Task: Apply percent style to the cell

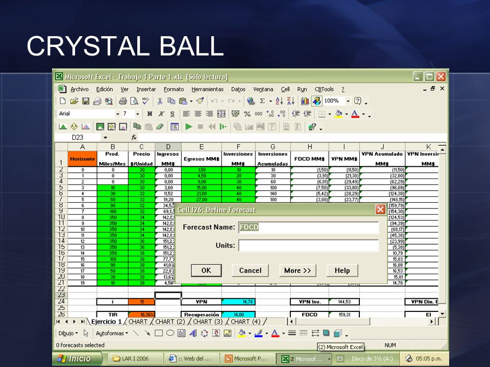Action: (x=247, y=114)
